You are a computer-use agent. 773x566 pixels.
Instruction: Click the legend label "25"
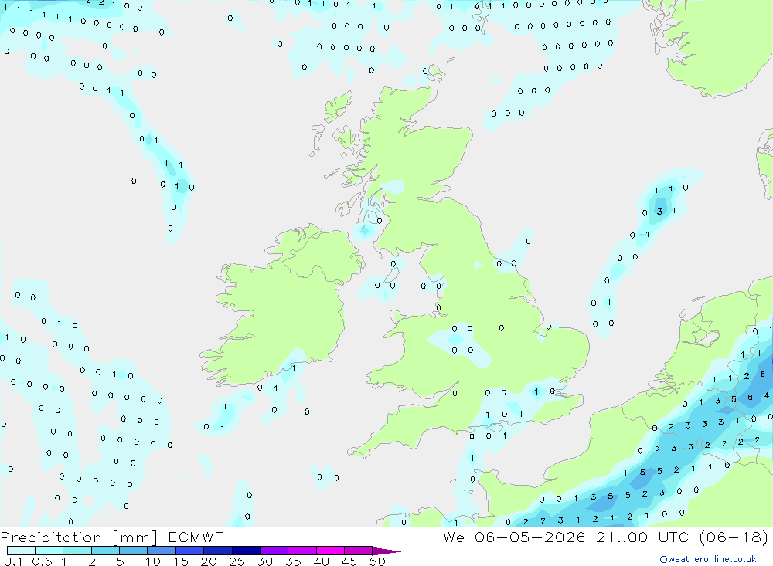[237, 561]
